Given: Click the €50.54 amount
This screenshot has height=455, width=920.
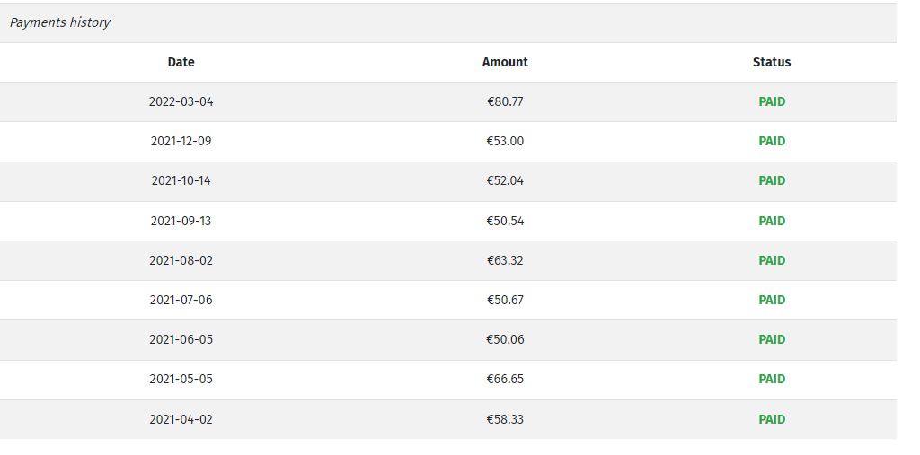Looking at the screenshot, I should point(505,221).
